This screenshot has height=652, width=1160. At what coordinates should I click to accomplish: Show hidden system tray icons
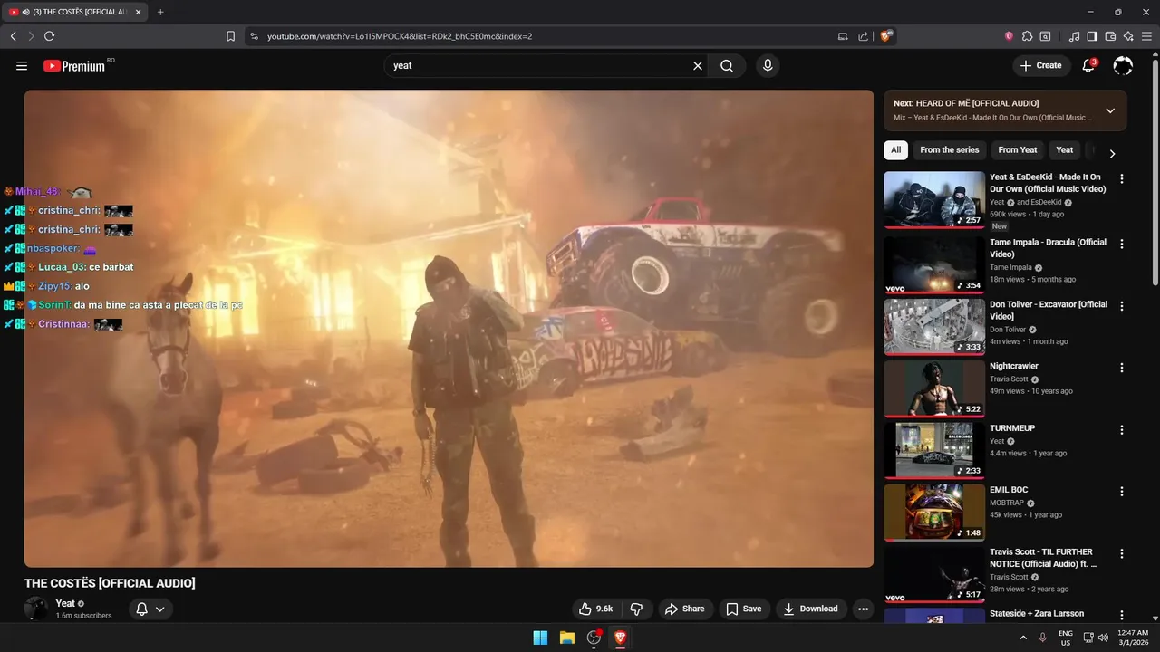pos(1024,638)
